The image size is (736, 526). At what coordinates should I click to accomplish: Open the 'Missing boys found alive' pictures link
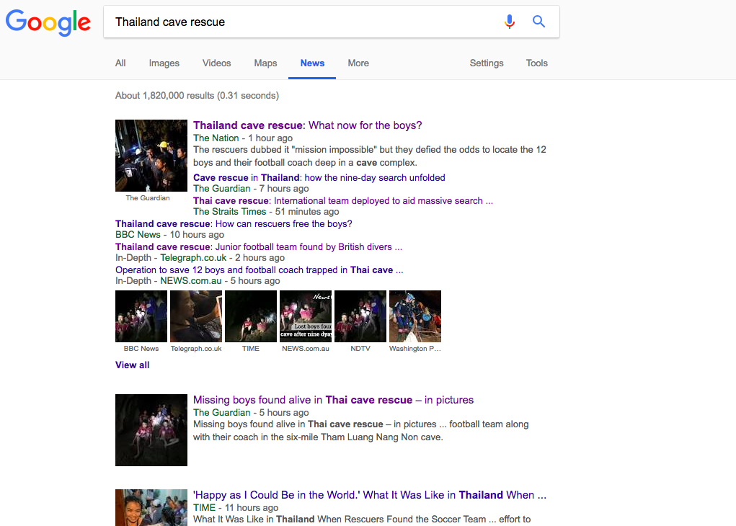[333, 400]
